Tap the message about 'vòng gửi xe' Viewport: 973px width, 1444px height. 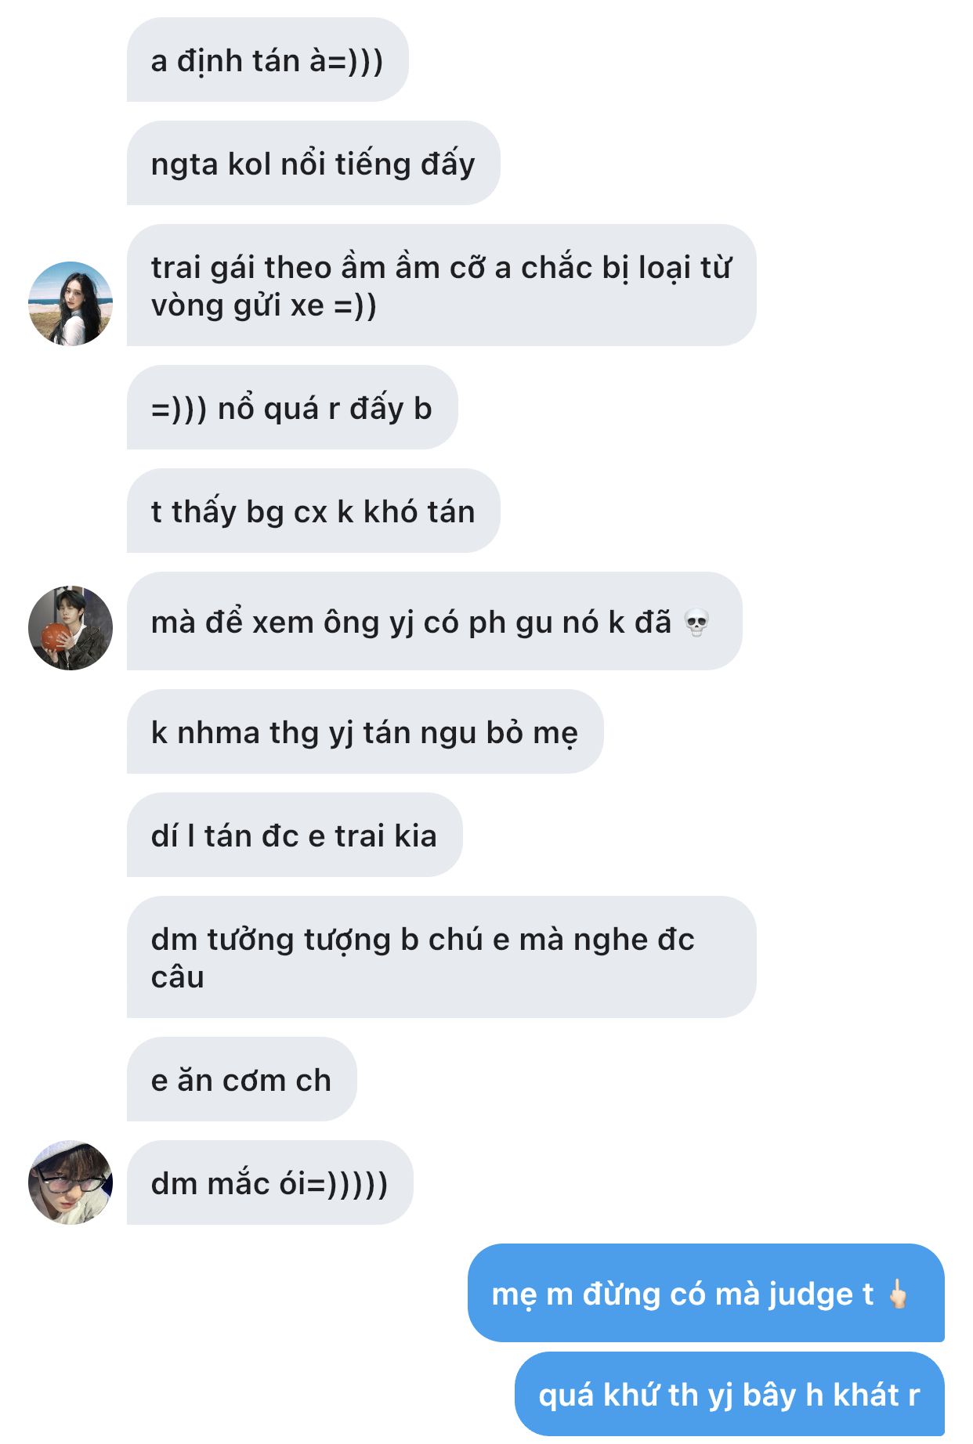click(441, 286)
